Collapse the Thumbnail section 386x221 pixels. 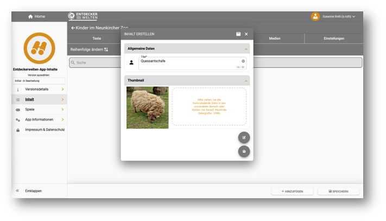click(x=245, y=80)
